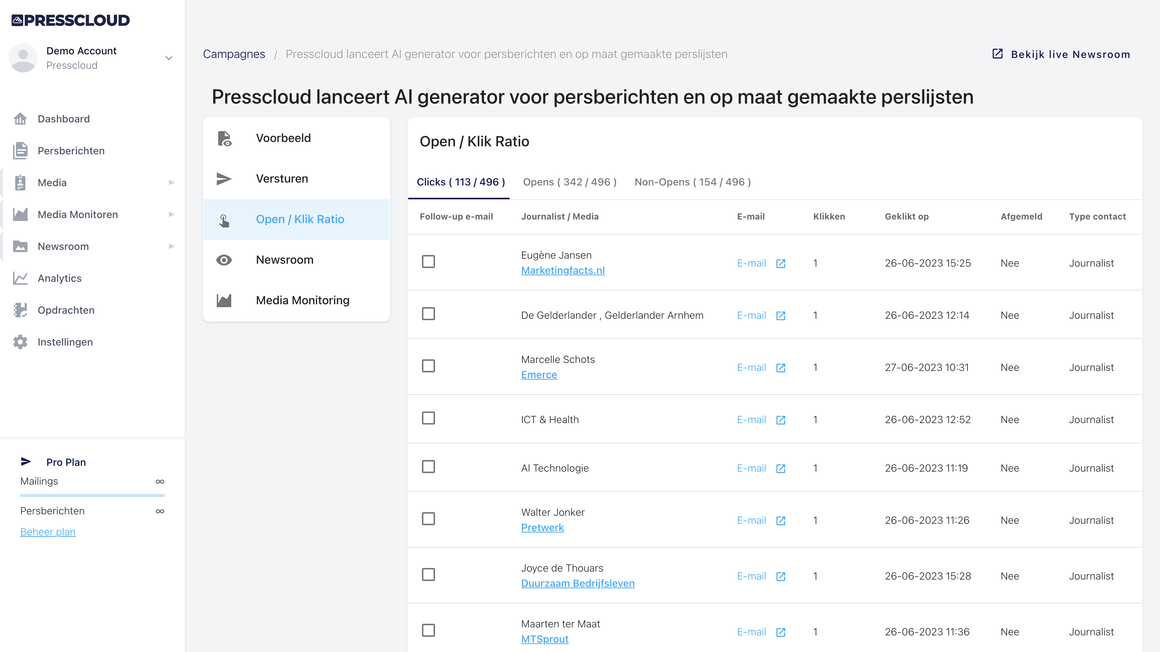Screen dimensions: 1160x652
Task: Open Eugène Jansen's email external link icon
Action: click(x=781, y=264)
